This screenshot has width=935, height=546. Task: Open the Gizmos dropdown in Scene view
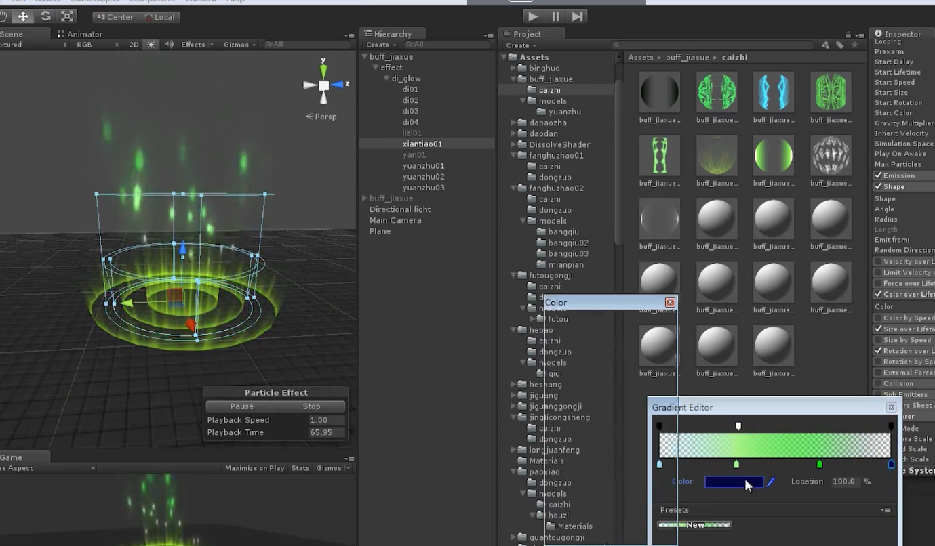tap(240, 45)
